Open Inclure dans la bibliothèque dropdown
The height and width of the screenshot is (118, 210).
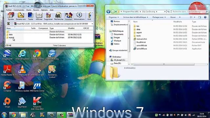[x=136, y=17]
